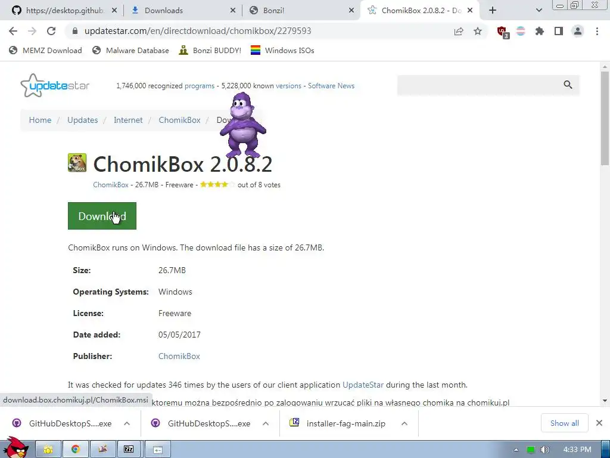Click the volume speaker tray icon
Image resolution: width=610 pixels, height=458 pixels.
click(x=544, y=450)
